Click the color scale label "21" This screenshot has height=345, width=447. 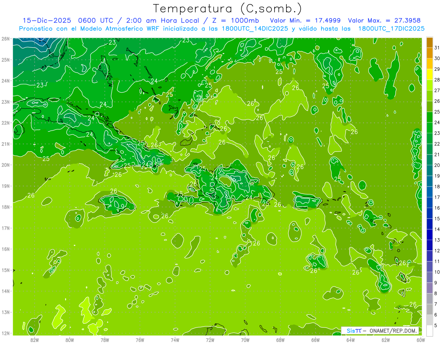pos(437,154)
